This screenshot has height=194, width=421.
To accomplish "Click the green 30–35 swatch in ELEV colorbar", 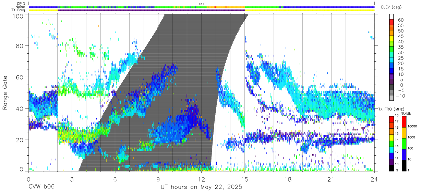I will pyautogui.click(x=392, y=50).
